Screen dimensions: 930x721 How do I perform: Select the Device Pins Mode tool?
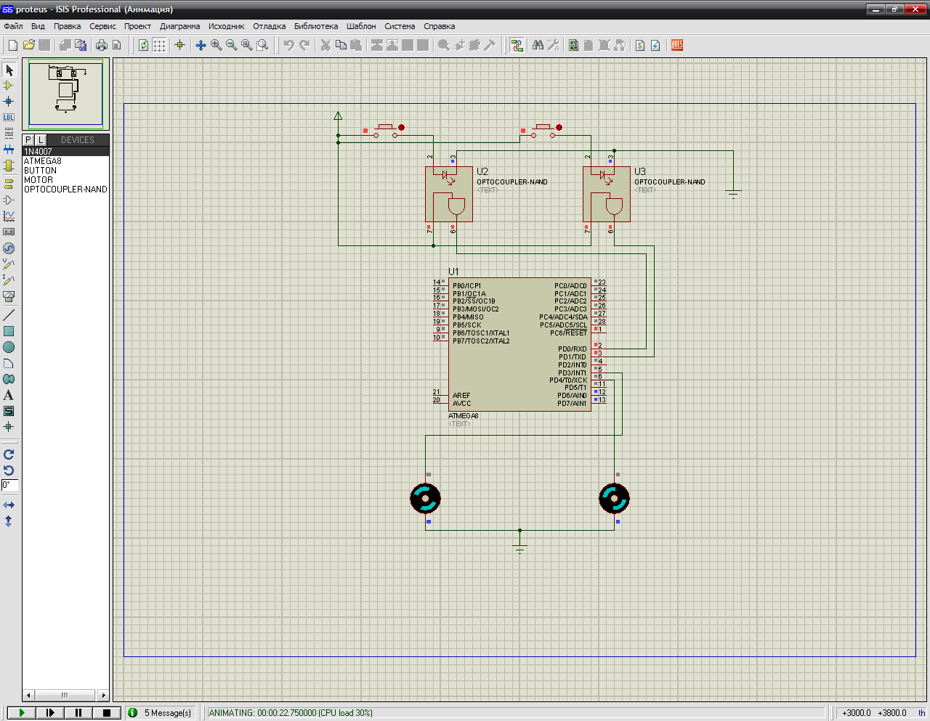(x=9, y=200)
